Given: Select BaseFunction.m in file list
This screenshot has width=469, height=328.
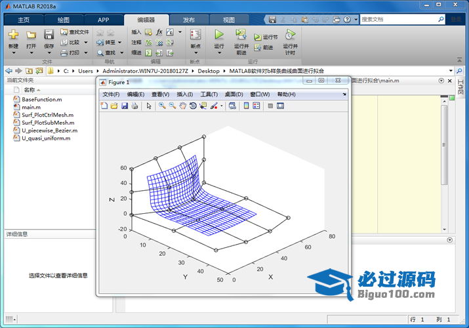Looking at the screenshot, I should tap(41, 99).
